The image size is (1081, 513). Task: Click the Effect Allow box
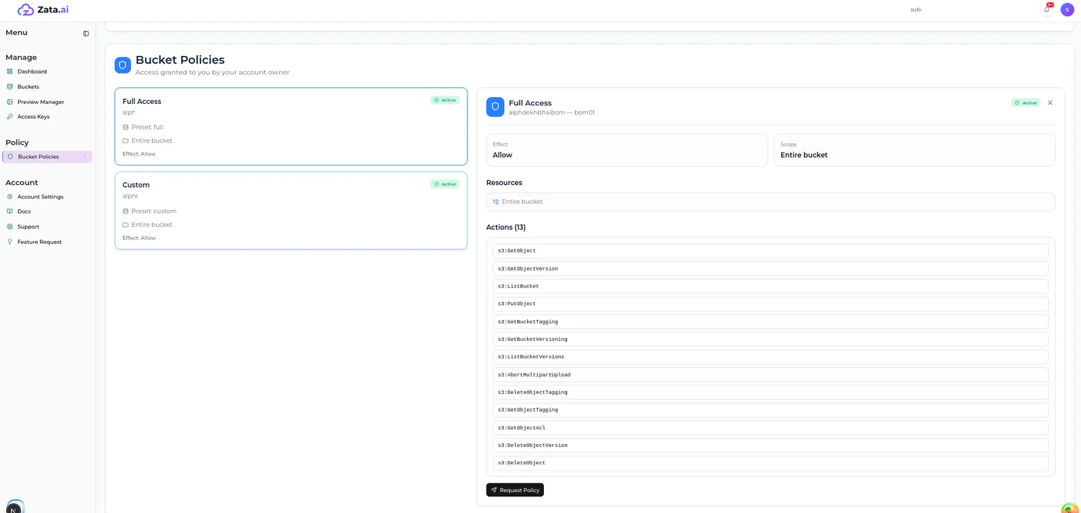point(627,150)
